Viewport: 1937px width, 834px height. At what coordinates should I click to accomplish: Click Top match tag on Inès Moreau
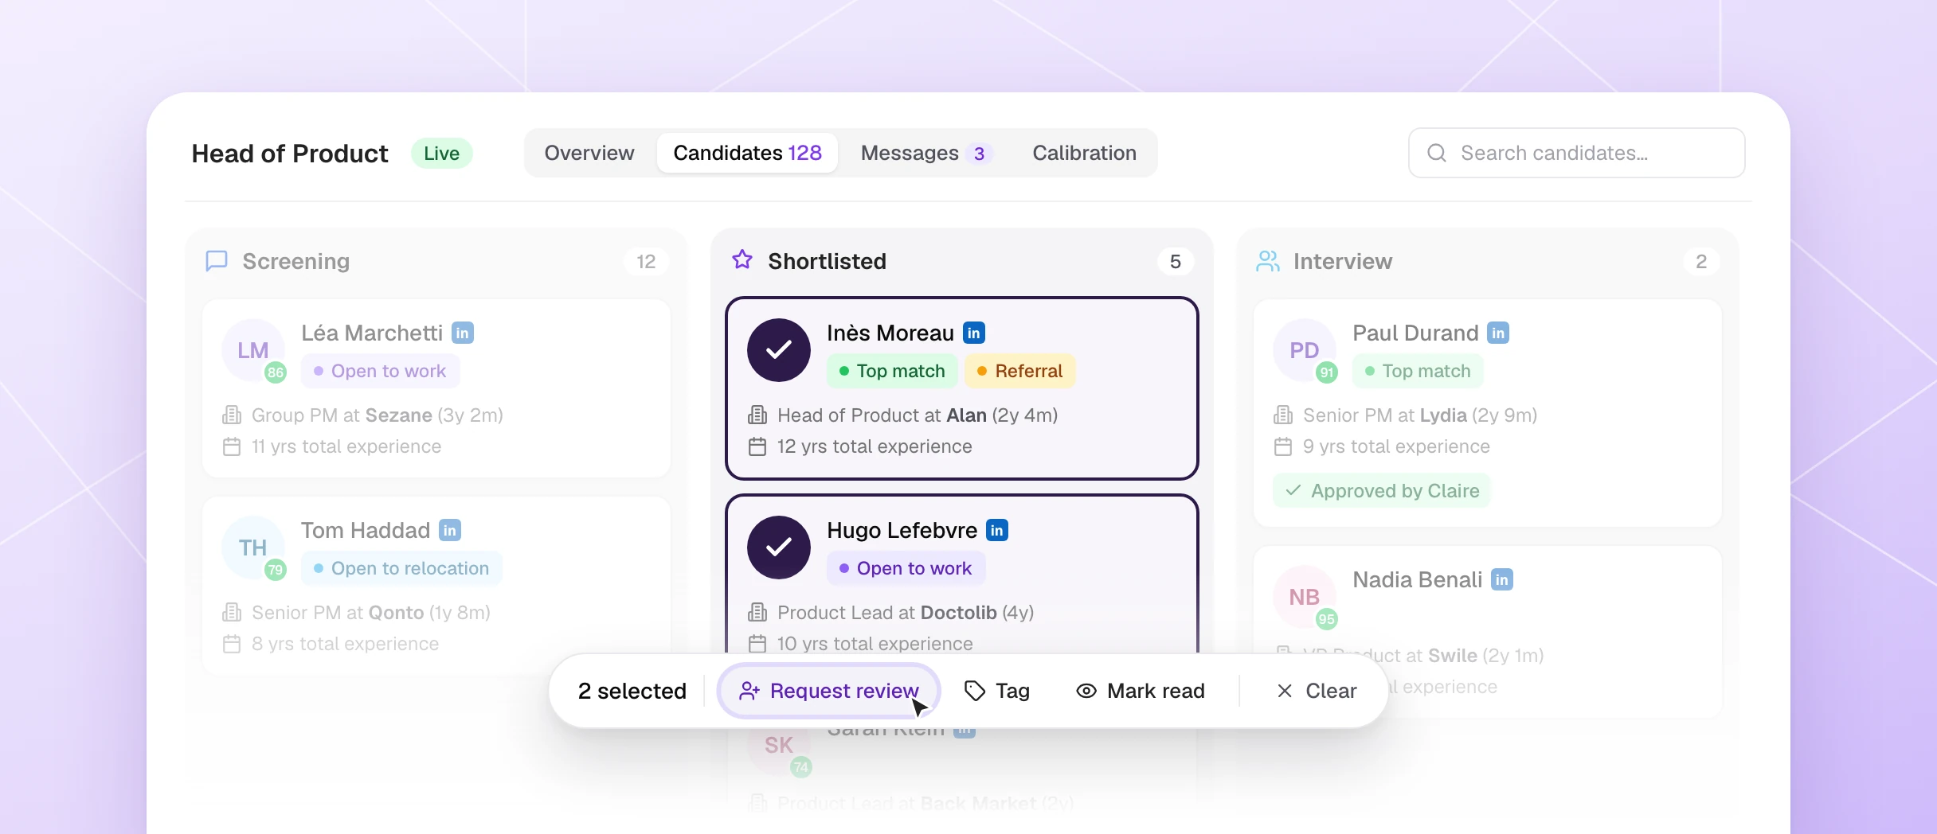(892, 371)
